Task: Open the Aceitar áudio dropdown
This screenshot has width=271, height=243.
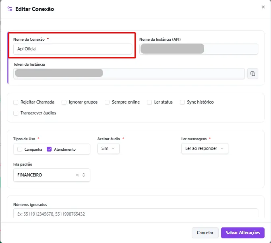Action: [x=108, y=148]
